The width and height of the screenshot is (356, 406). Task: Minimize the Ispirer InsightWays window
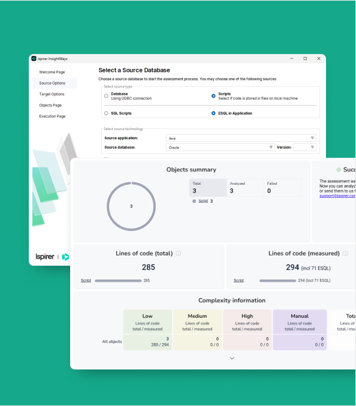pyautogui.click(x=292, y=59)
